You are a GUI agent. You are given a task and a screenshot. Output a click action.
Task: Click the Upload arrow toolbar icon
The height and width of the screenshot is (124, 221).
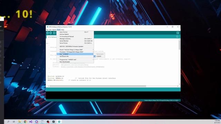[x=51, y=33]
